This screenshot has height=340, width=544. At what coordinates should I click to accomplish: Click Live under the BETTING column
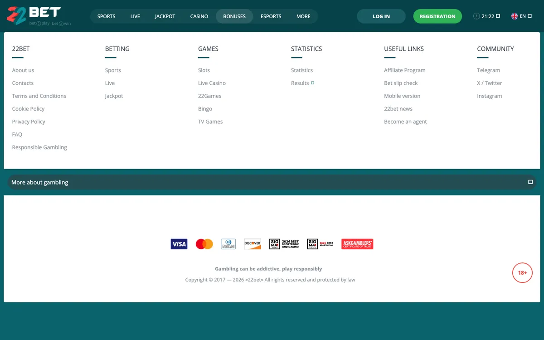point(110,83)
